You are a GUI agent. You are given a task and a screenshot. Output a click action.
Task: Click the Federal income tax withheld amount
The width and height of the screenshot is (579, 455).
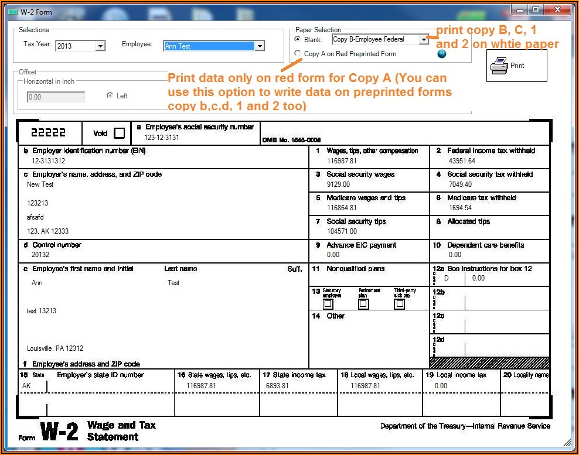[462, 161]
